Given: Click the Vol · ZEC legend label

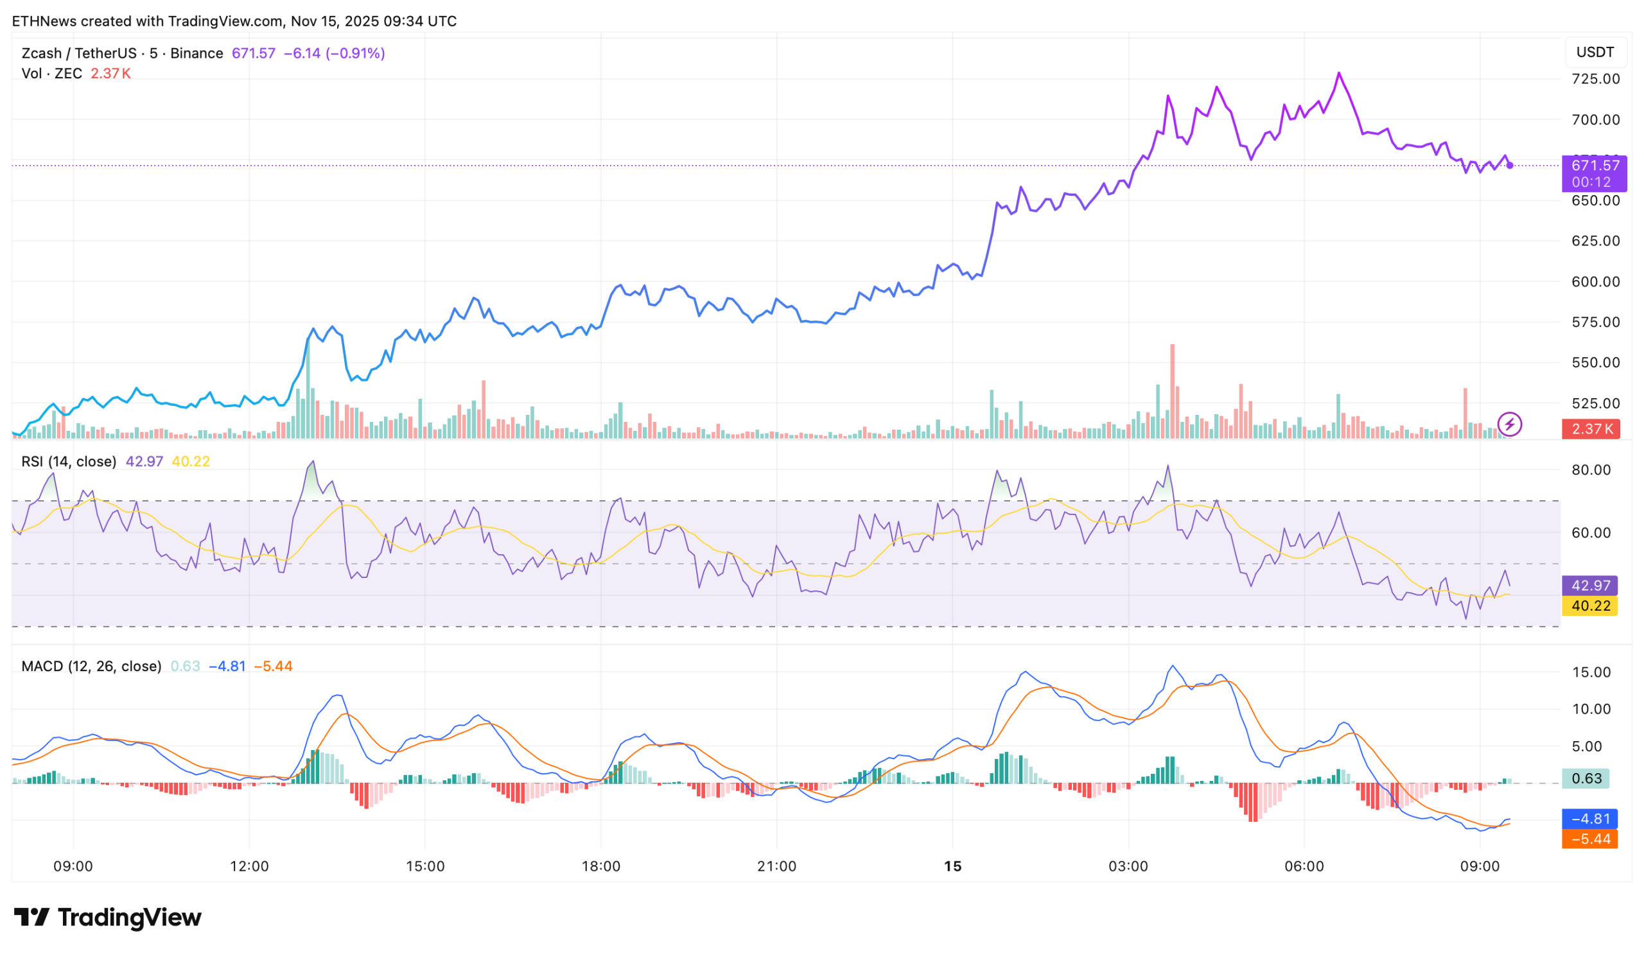Looking at the screenshot, I should click(x=51, y=74).
